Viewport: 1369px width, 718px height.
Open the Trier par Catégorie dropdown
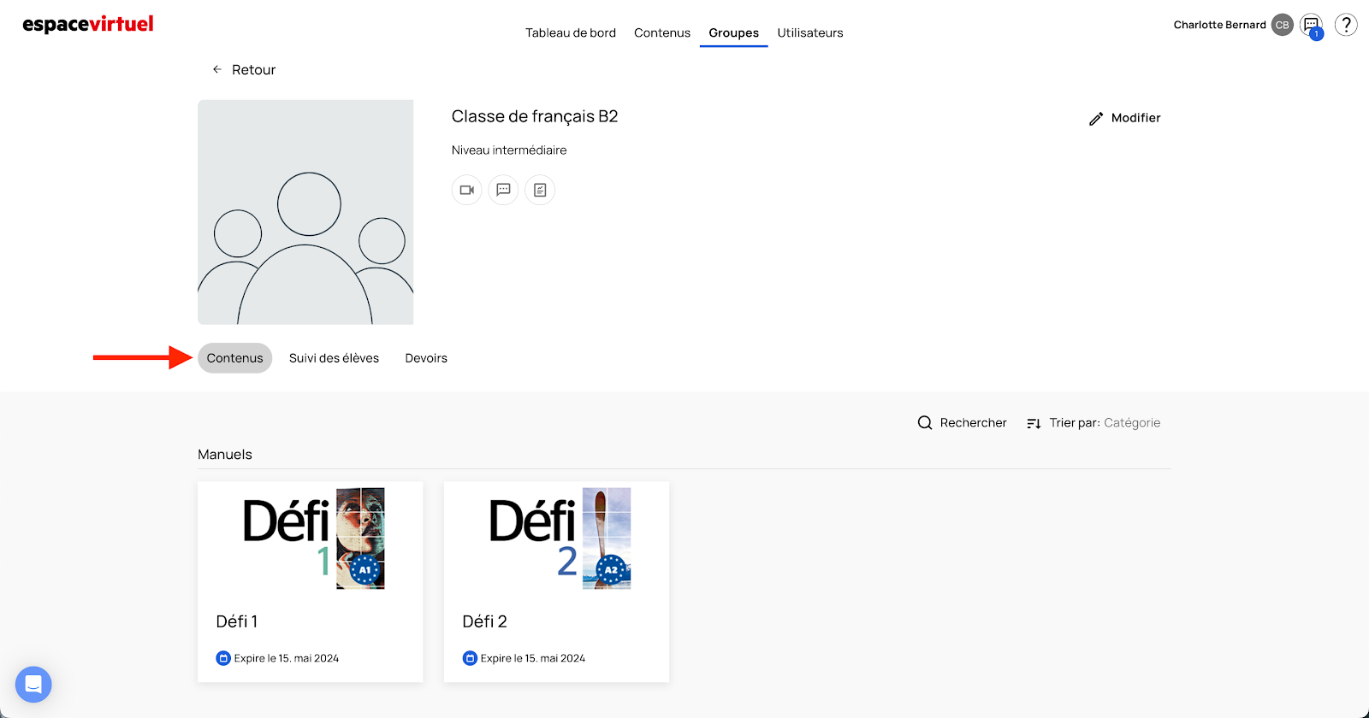pyautogui.click(x=1093, y=423)
